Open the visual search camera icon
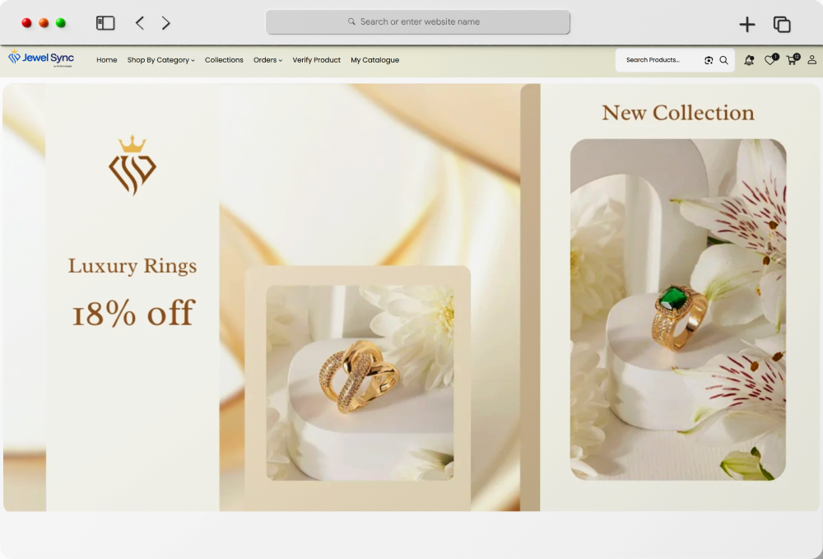Image resolution: width=823 pixels, height=559 pixels. (x=708, y=60)
